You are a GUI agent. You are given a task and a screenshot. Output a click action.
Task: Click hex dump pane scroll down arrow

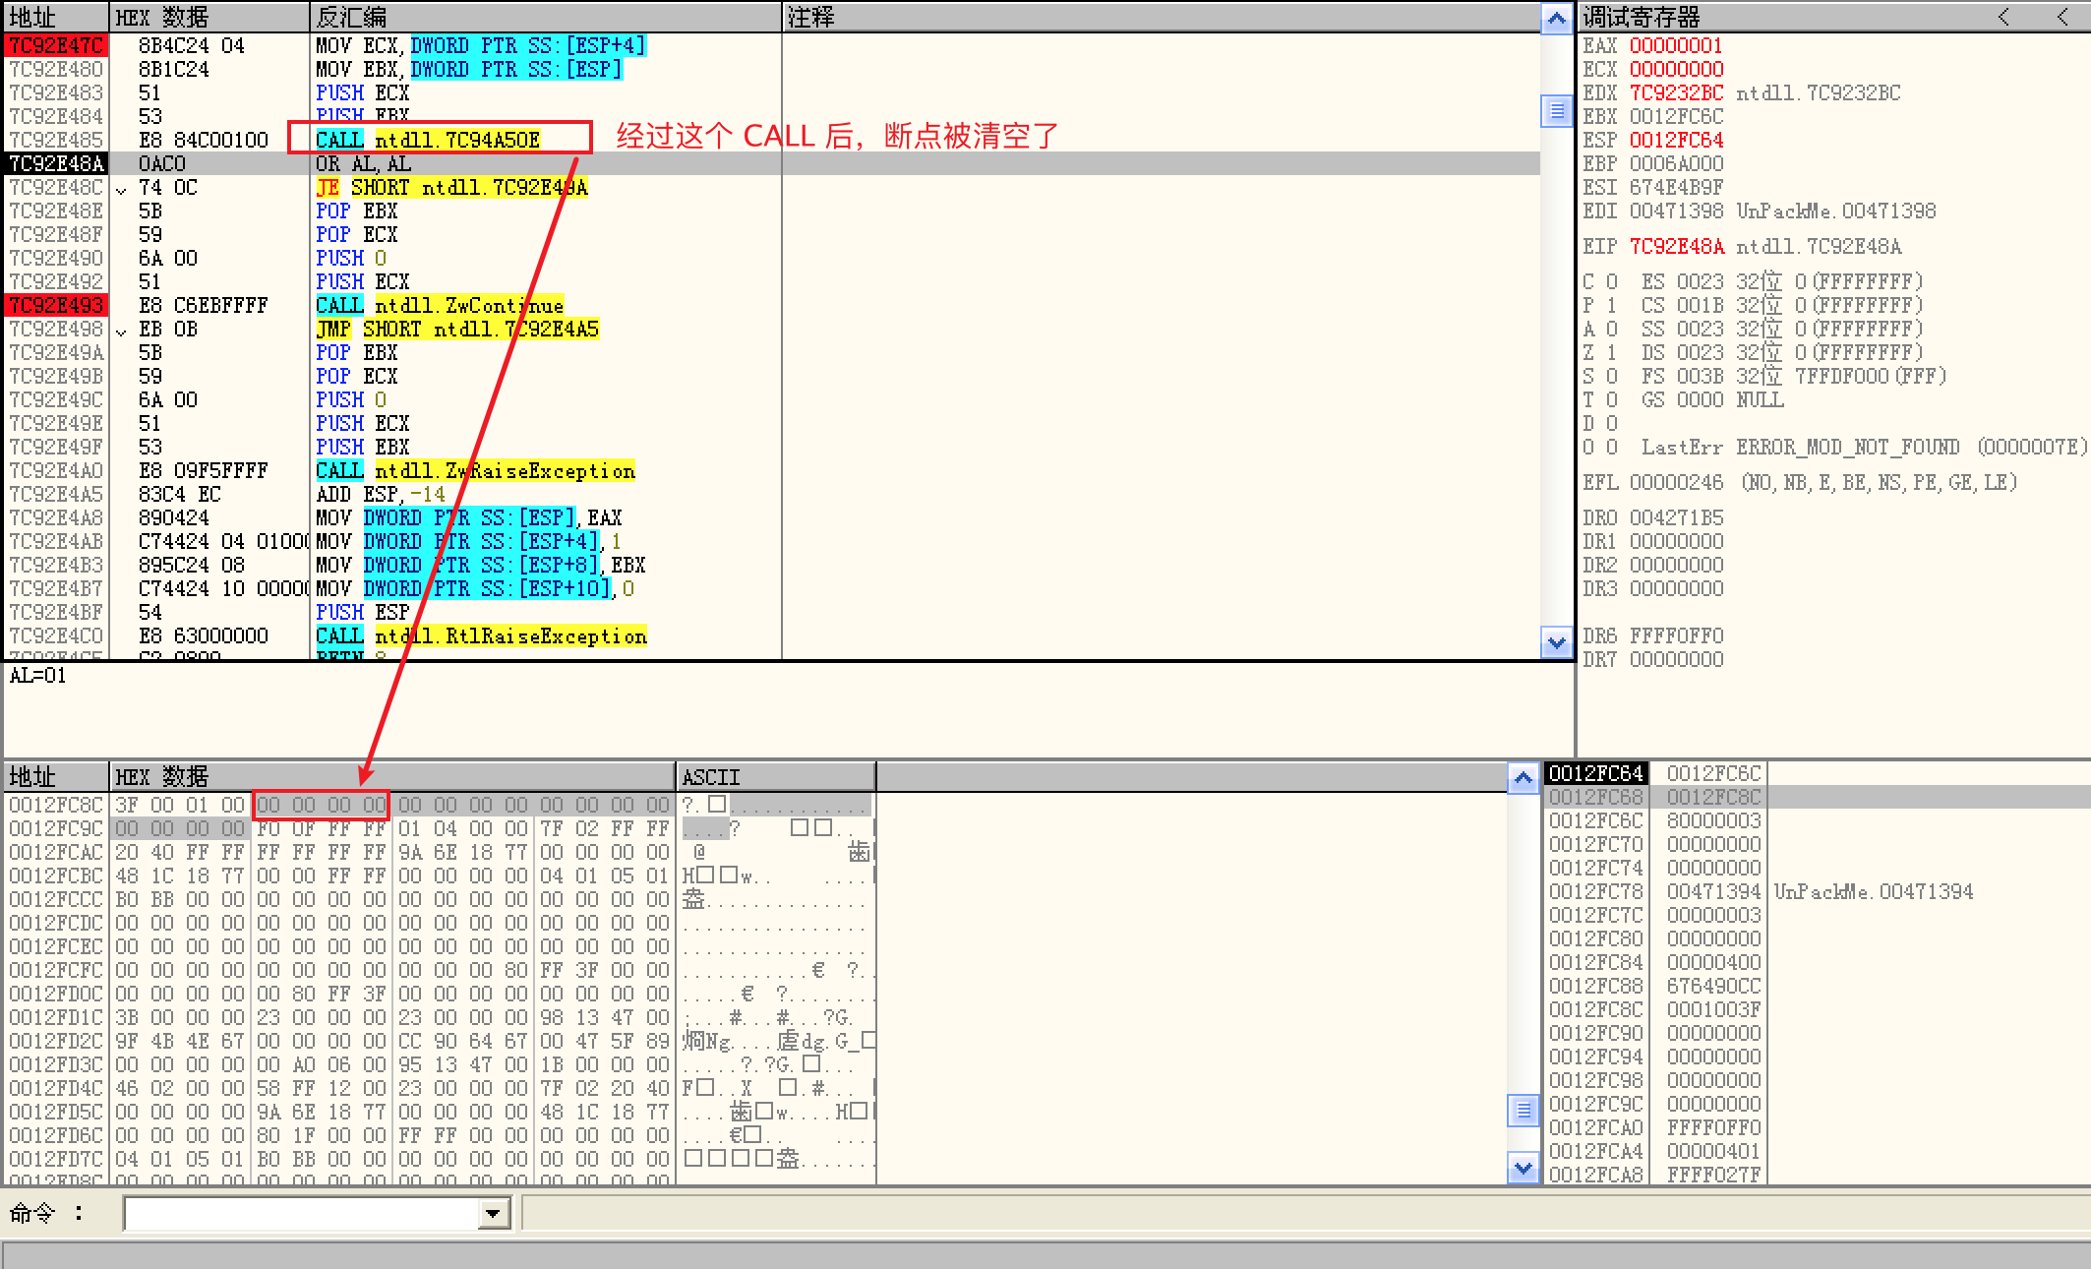click(1523, 1169)
